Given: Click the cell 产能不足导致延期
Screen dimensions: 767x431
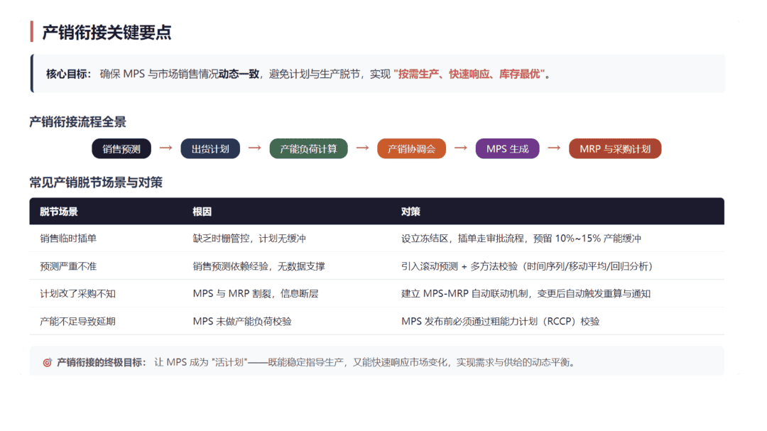Looking at the screenshot, I should pyautogui.click(x=78, y=322).
